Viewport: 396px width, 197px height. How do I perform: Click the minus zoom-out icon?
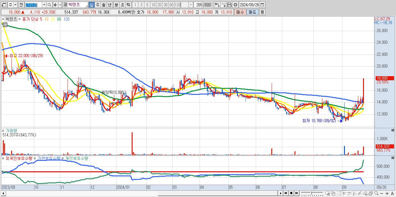pos(382,193)
